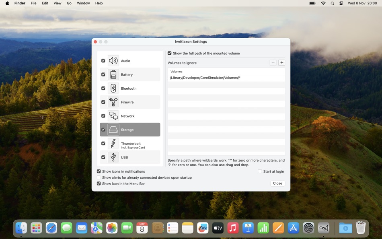Select the Firewire icon in sidebar
The height and width of the screenshot is (239, 382).
pos(113,102)
